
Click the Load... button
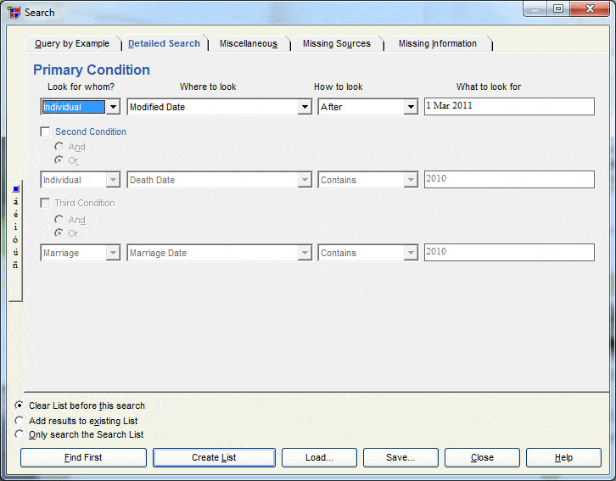[319, 457]
